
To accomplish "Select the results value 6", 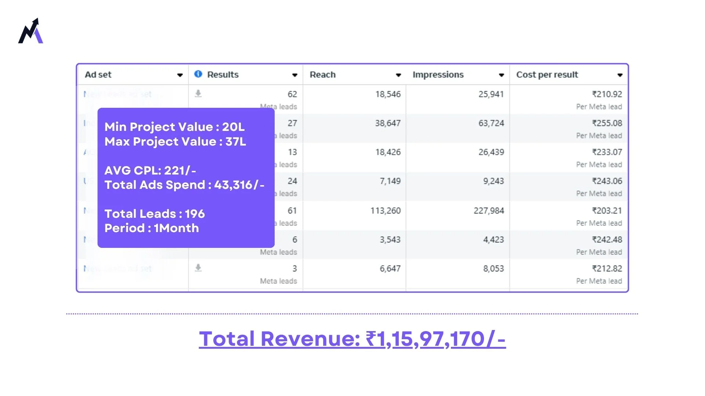I will [294, 240].
